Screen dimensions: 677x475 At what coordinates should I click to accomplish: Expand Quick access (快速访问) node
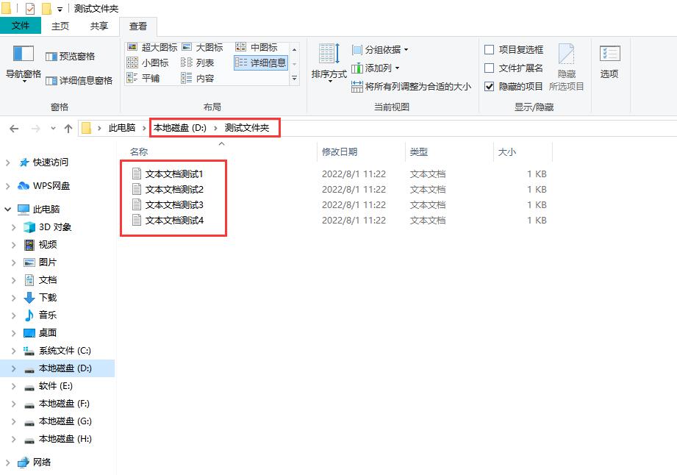click(x=8, y=162)
